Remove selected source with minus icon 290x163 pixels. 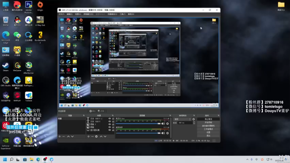pyautogui.click(x=92, y=137)
